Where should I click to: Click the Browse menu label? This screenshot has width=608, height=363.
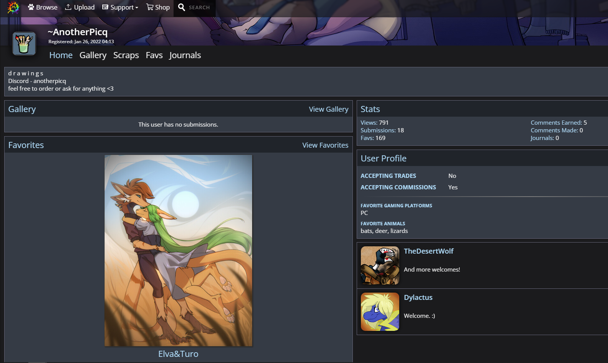pos(47,7)
